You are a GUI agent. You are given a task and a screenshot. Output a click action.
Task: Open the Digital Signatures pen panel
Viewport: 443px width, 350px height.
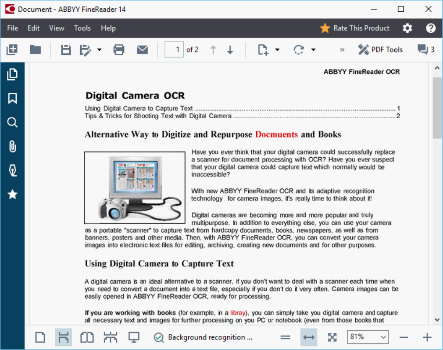pyautogui.click(x=12, y=170)
